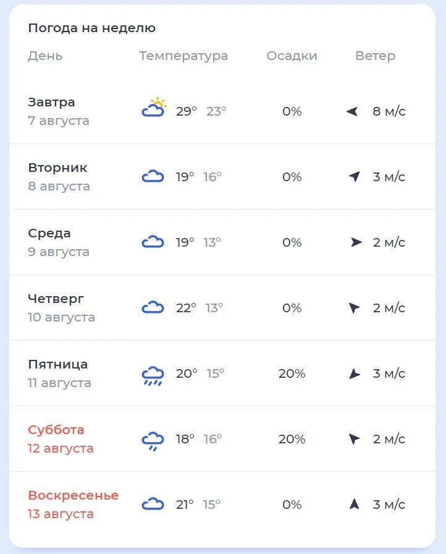Click wind direction arrow for Вторник
The image size is (446, 554).
point(354,177)
